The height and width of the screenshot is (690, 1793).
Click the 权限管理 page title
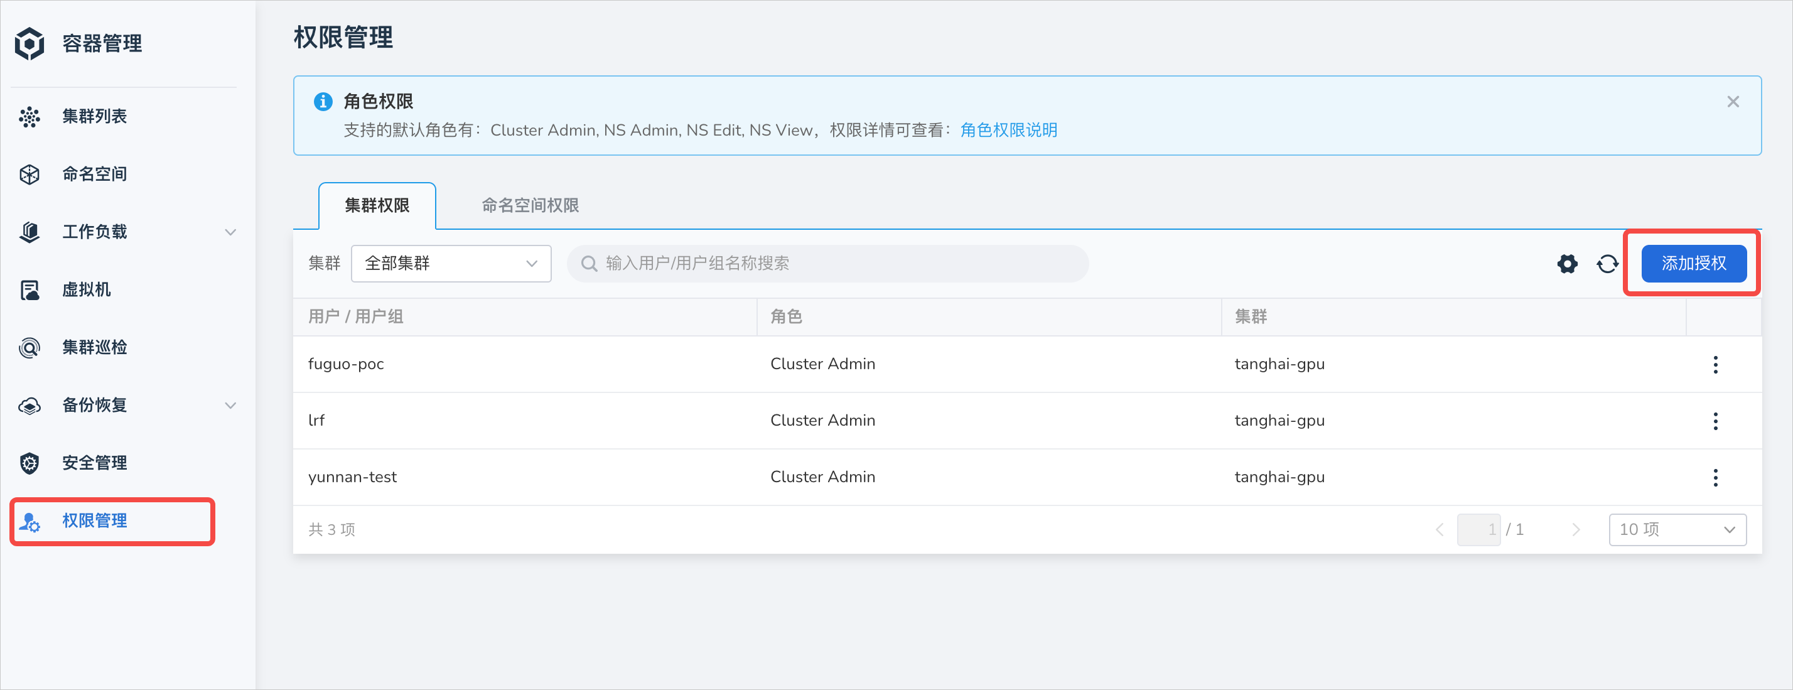click(x=343, y=38)
